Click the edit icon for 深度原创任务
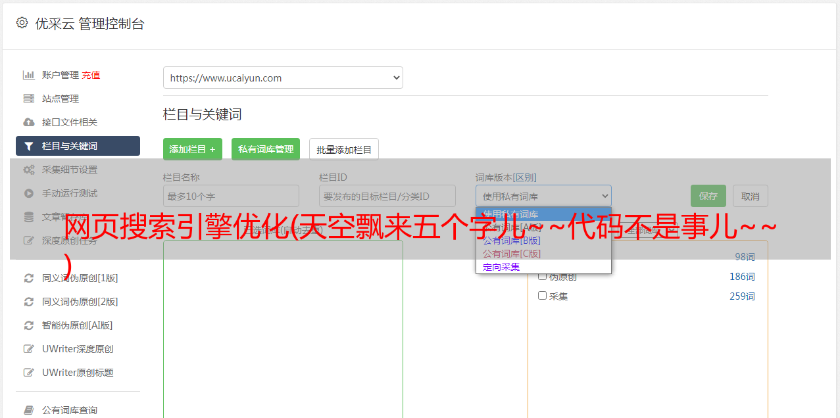840x418 pixels. pos(29,241)
